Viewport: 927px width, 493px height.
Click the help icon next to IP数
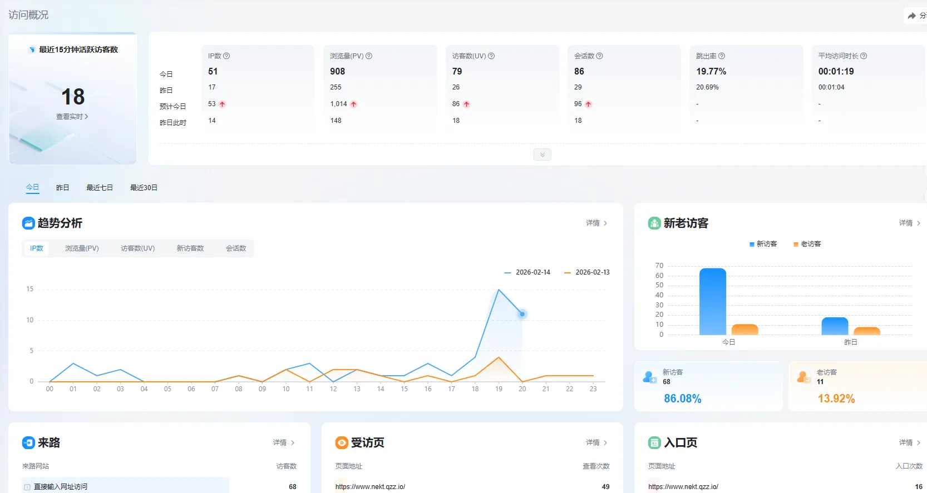[x=226, y=56]
